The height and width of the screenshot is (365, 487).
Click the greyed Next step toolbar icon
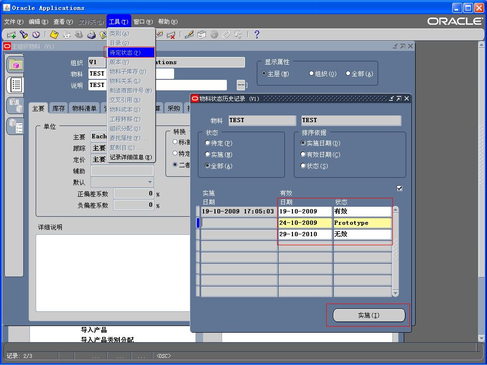click(x=67, y=35)
